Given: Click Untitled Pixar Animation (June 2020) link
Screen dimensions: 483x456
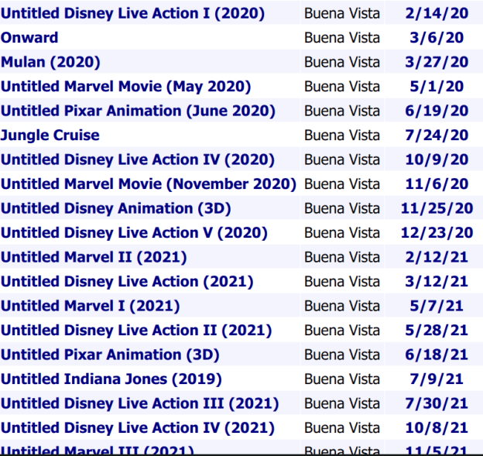Looking at the screenshot, I should tap(138, 111).
